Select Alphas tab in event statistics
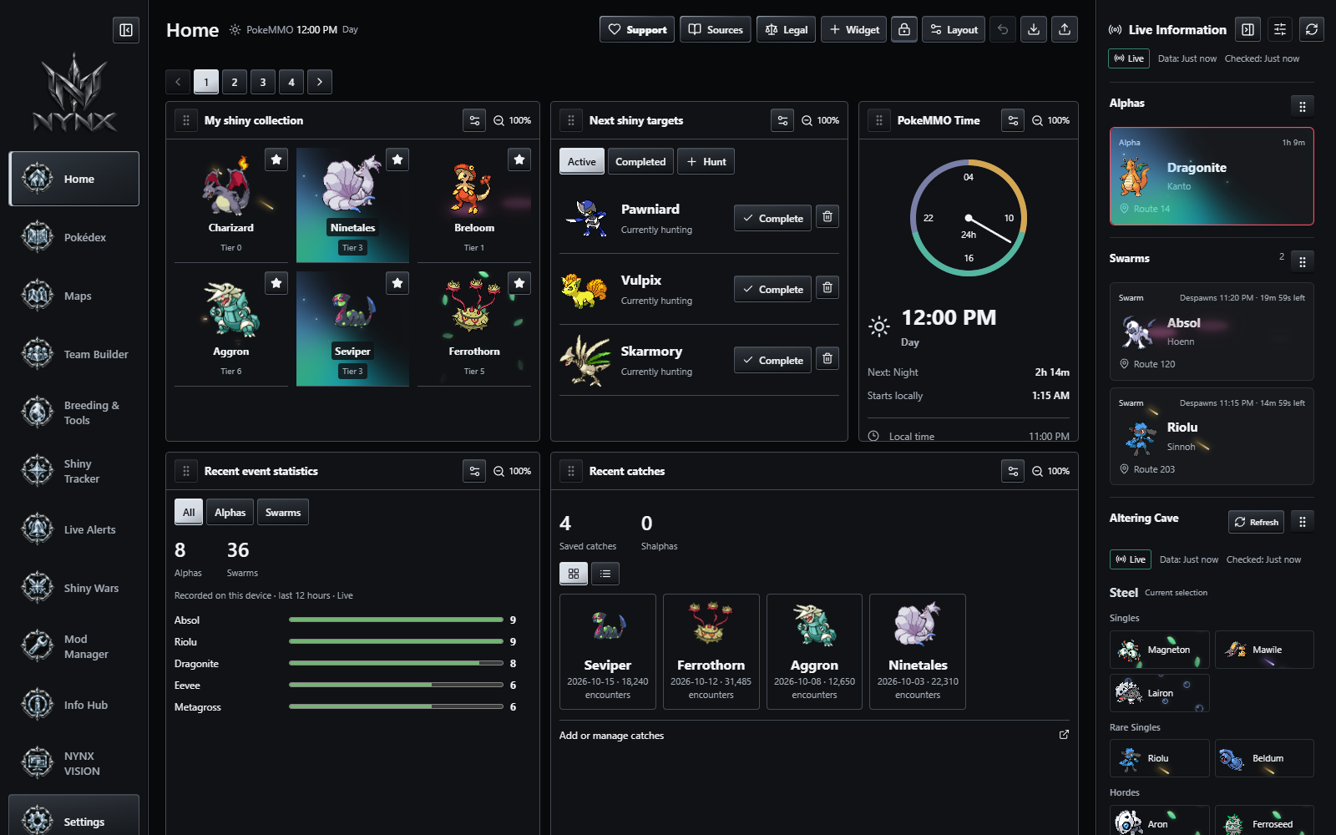The height and width of the screenshot is (835, 1336). point(230,513)
